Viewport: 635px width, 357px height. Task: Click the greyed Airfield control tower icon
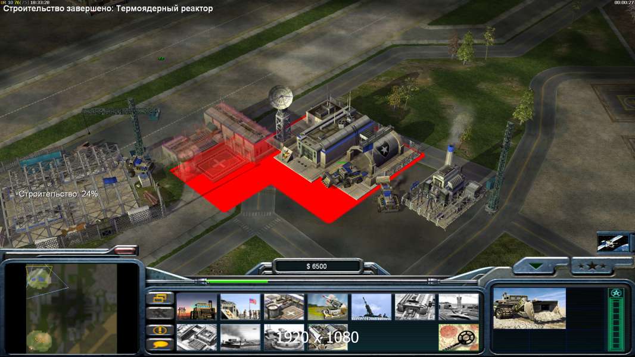pos(459,307)
